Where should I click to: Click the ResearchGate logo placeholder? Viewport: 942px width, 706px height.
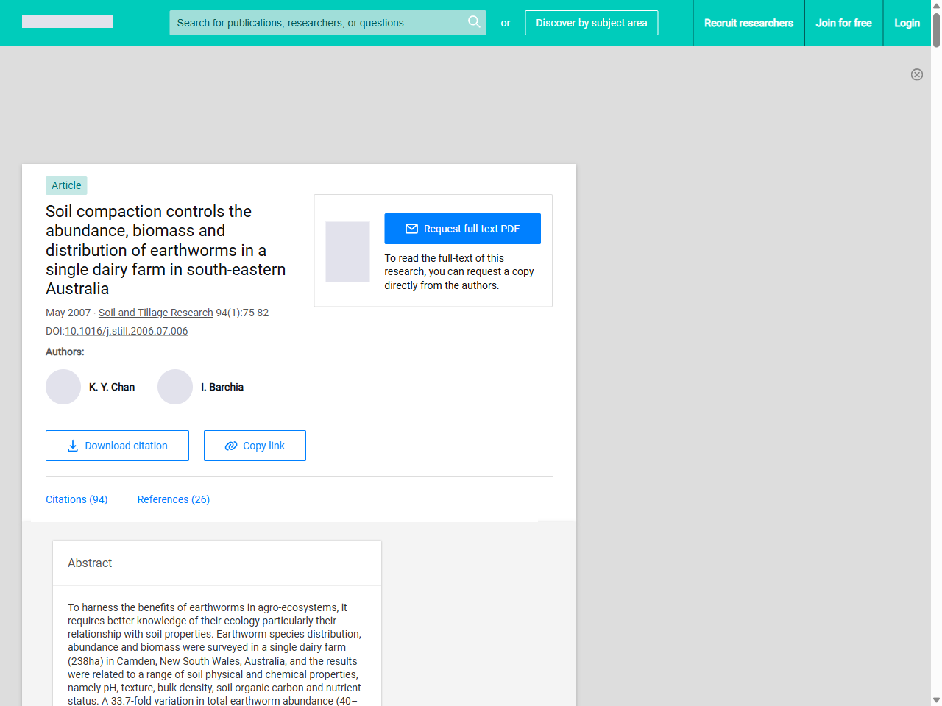[x=67, y=21]
